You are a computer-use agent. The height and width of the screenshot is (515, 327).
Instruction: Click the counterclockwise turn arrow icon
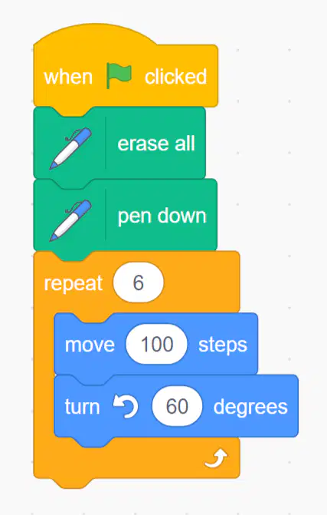coord(126,406)
